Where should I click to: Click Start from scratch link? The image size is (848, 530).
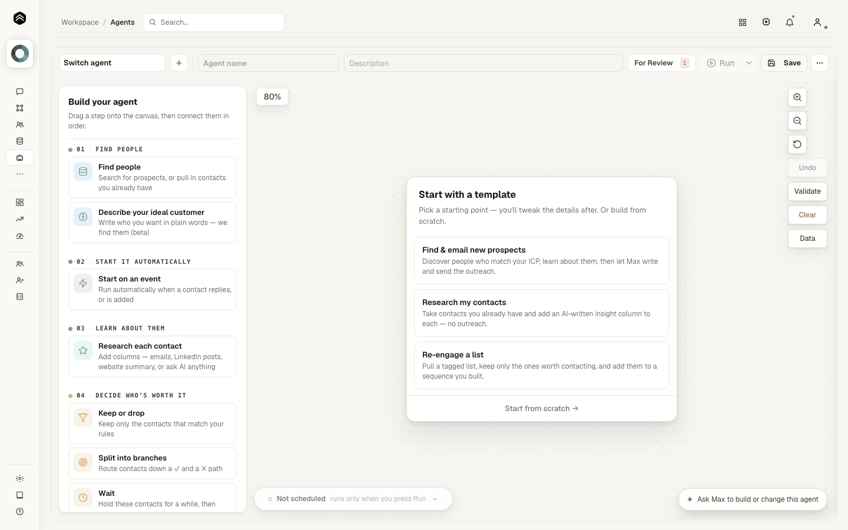tap(542, 409)
